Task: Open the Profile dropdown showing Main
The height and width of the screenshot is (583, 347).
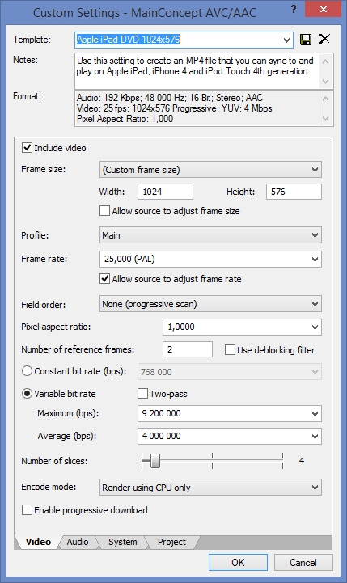Action: (210, 235)
